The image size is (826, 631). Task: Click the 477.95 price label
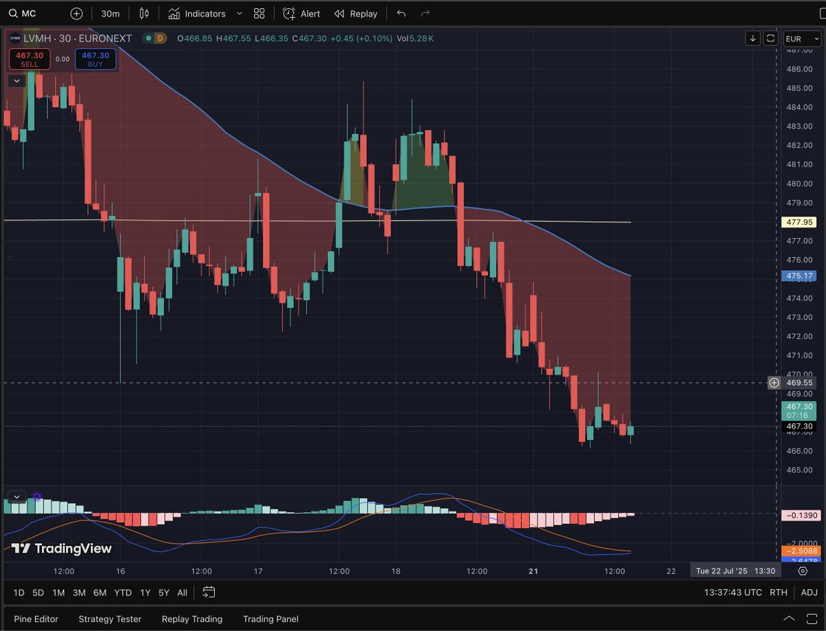[799, 222]
